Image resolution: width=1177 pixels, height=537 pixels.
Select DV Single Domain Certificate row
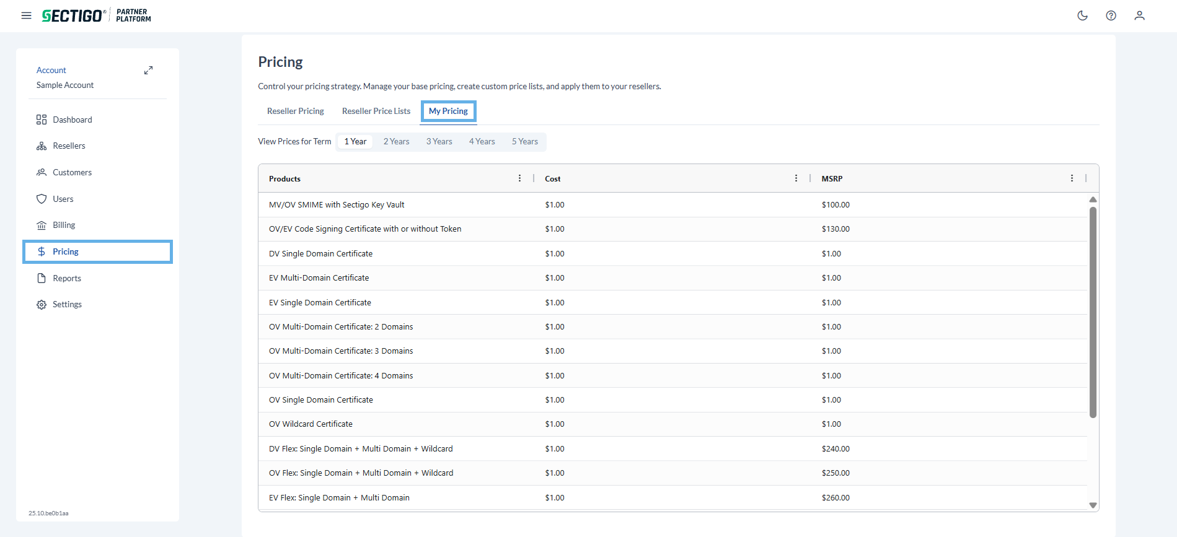tap(673, 254)
